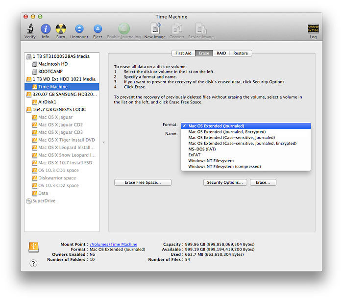The image size is (343, 300).
Task: Select the Data volume in sidebar
Action: click(x=62, y=193)
